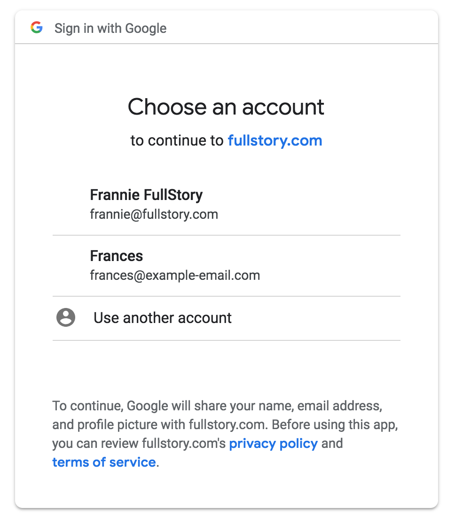Open the terms of service link
Viewport: 455px width, 523px height.
pyautogui.click(x=104, y=462)
